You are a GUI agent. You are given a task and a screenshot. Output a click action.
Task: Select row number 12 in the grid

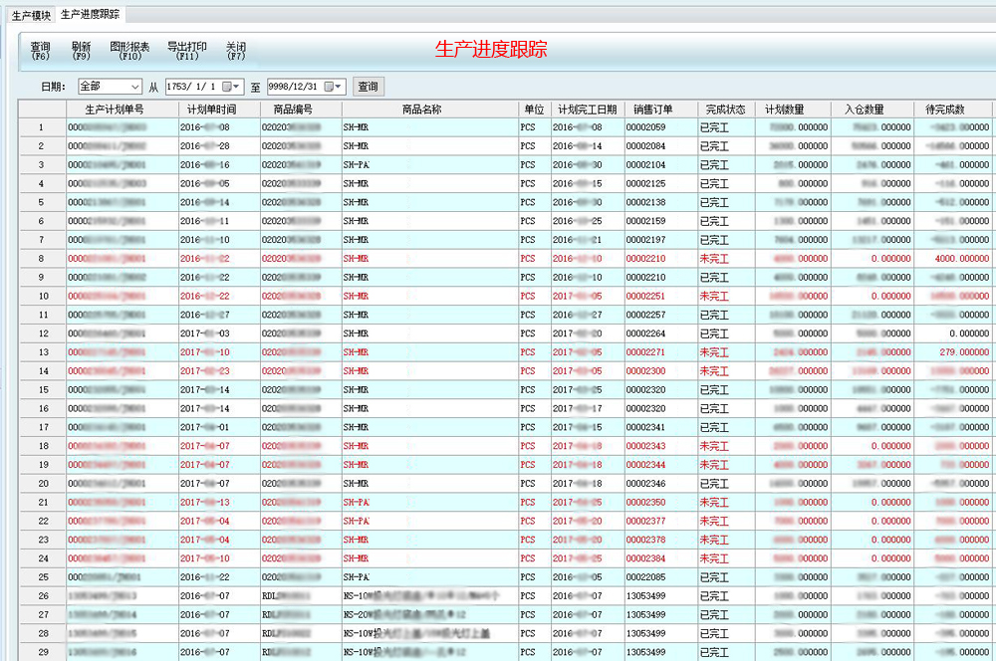click(x=42, y=334)
